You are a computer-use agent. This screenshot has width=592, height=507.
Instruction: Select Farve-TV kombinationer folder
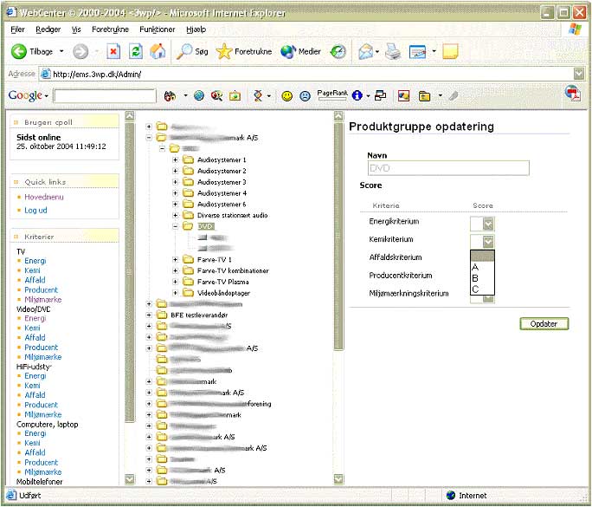point(233,270)
